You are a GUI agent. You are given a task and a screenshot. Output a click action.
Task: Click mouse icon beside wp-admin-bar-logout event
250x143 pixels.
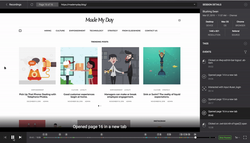tap(204, 62)
